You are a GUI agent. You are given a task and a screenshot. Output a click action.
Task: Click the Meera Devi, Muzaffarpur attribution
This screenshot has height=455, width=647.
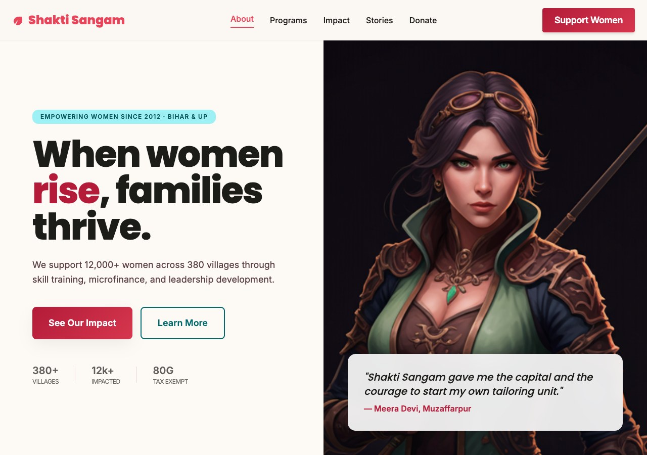click(x=418, y=408)
